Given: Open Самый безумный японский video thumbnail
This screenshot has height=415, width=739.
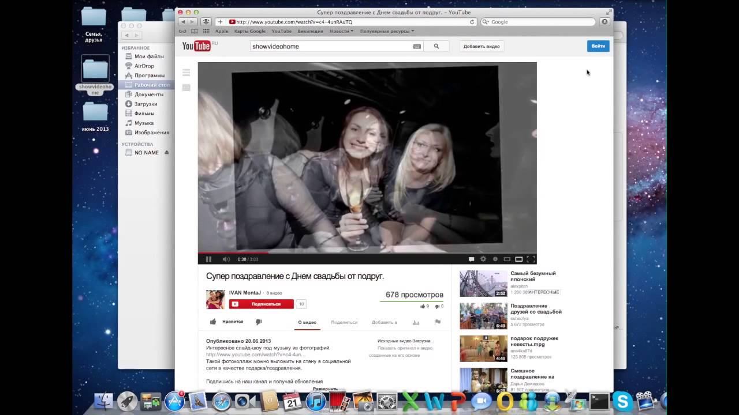Looking at the screenshot, I should [x=483, y=284].
